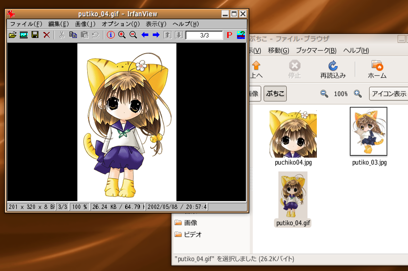The width and height of the screenshot is (408, 271).
Task: Click the 再読込み Reload button
Action: 333,69
